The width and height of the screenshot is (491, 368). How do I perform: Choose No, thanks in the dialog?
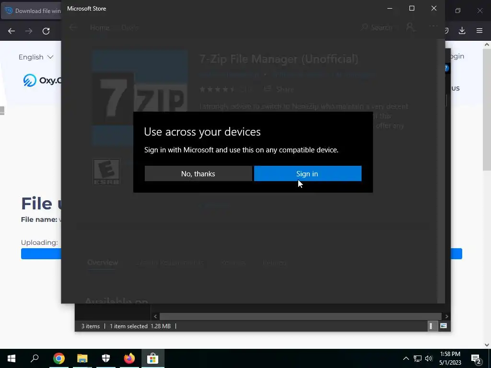pos(198,173)
